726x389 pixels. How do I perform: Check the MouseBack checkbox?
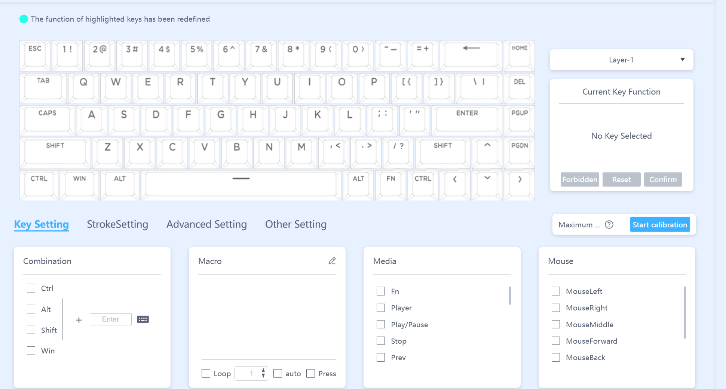click(556, 357)
